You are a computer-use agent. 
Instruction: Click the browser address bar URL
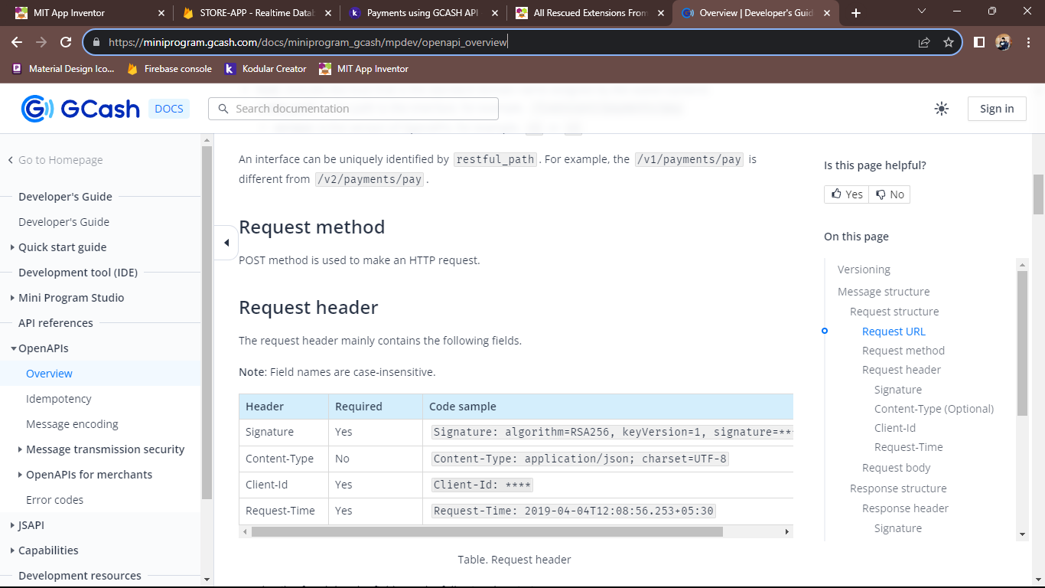click(308, 42)
